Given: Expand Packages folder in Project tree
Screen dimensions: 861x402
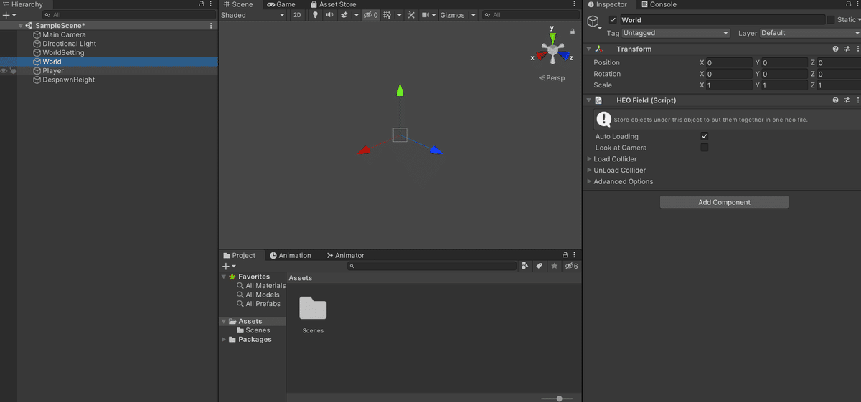Looking at the screenshot, I should pyautogui.click(x=224, y=340).
